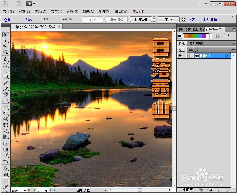Select the Pen tool
The image size is (237, 193).
(6, 59)
